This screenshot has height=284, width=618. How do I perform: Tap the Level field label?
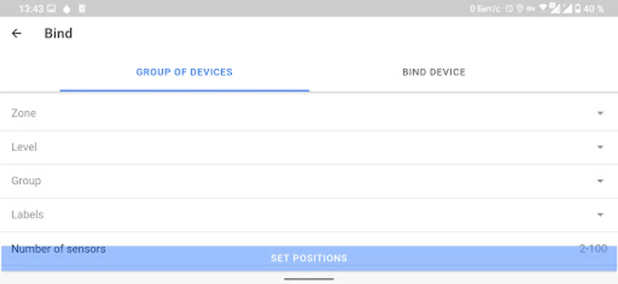[x=24, y=147]
